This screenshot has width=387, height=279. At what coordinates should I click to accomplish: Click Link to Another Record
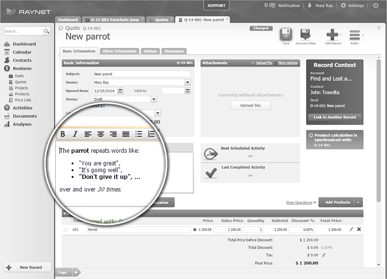tap(335, 117)
